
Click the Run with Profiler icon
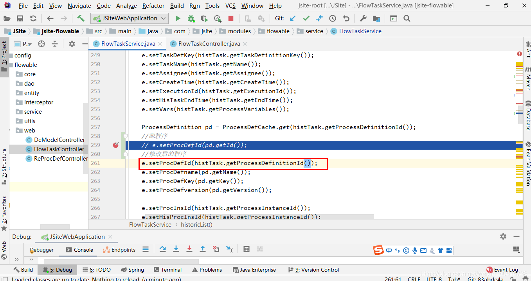click(x=218, y=18)
